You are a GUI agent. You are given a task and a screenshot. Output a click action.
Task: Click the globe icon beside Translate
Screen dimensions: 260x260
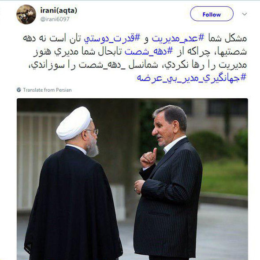pos(19,90)
